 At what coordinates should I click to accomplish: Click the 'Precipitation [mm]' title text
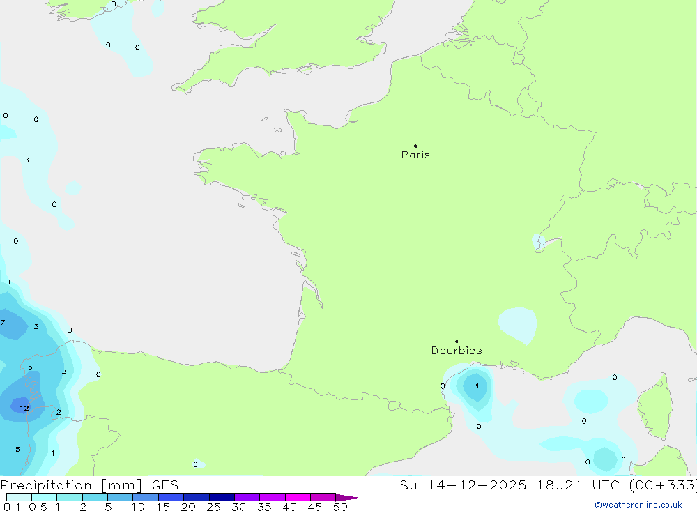[72, 485]
